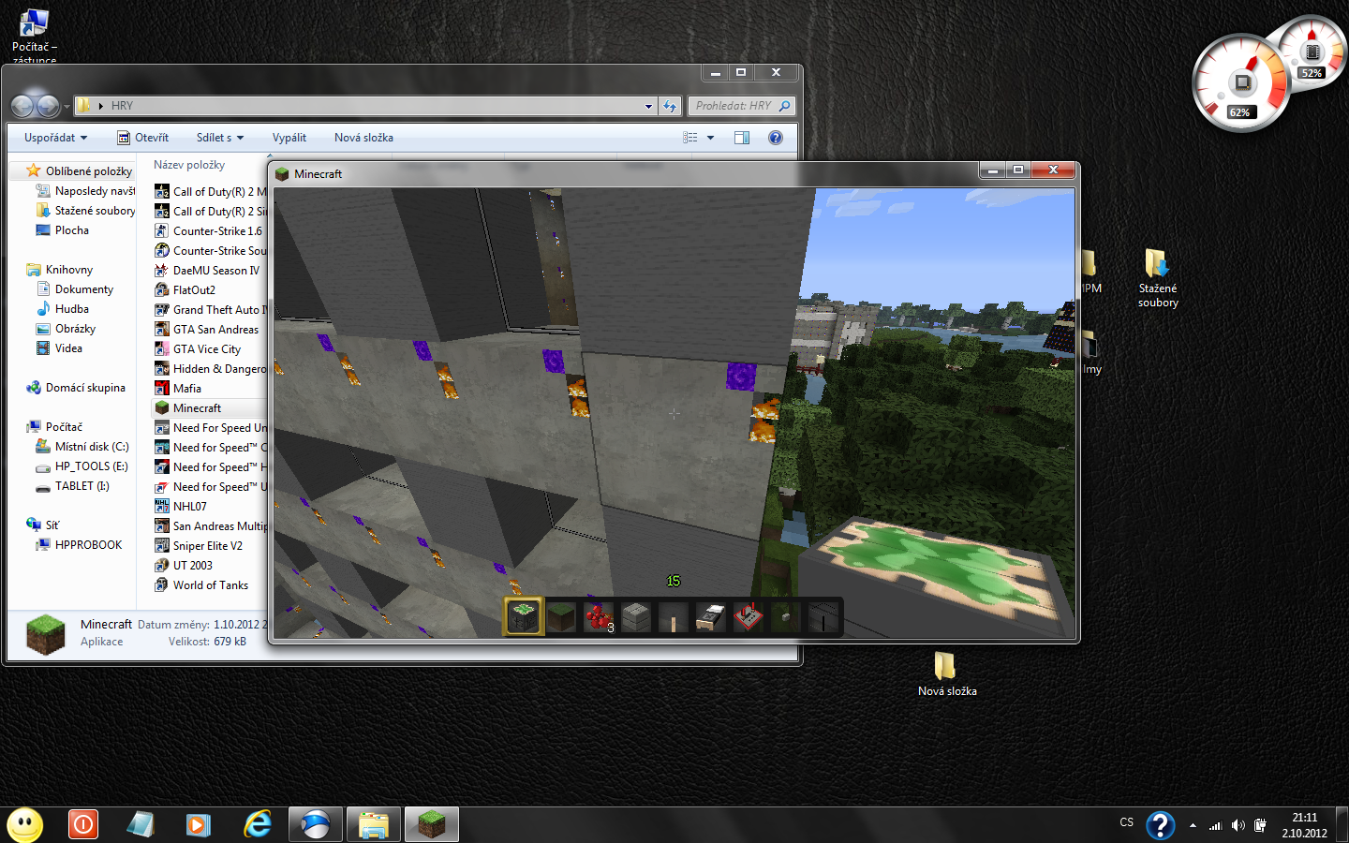1349x843 pixels.
Task: Click the Explorer view mode icon
Action: coord(691,138)
